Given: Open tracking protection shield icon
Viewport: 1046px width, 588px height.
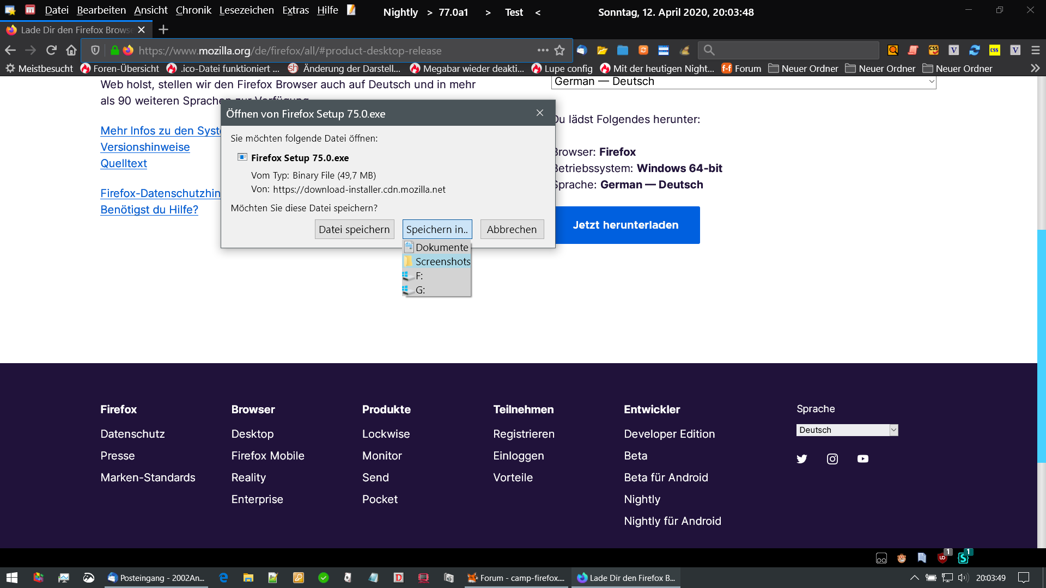Looking at the screenshot, I should click(95, 50).
